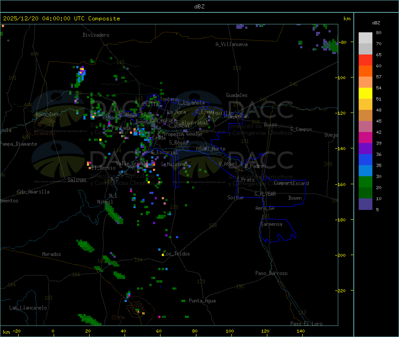Image resolution: width=399 pixels, height=337 pixels.
Task: Click the CompartEscard map label
Action: point(291,183)
